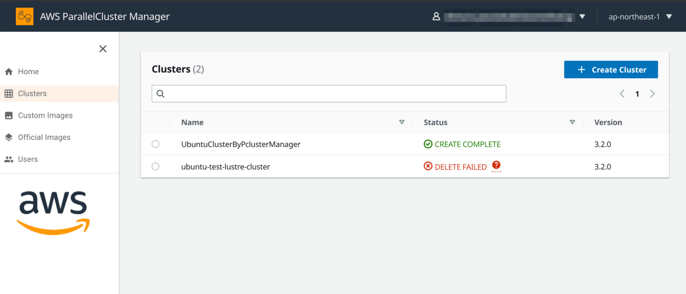Click the user account person icon

click(436, 16)
